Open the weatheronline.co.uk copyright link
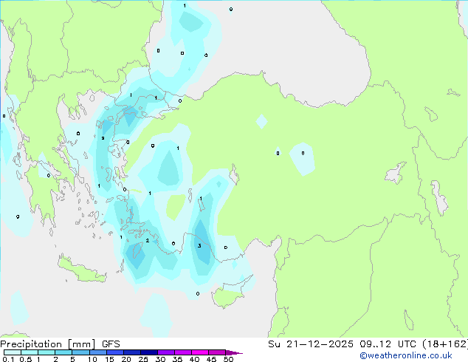Viewport: 468px width, 362px height. tap(406, 355)
